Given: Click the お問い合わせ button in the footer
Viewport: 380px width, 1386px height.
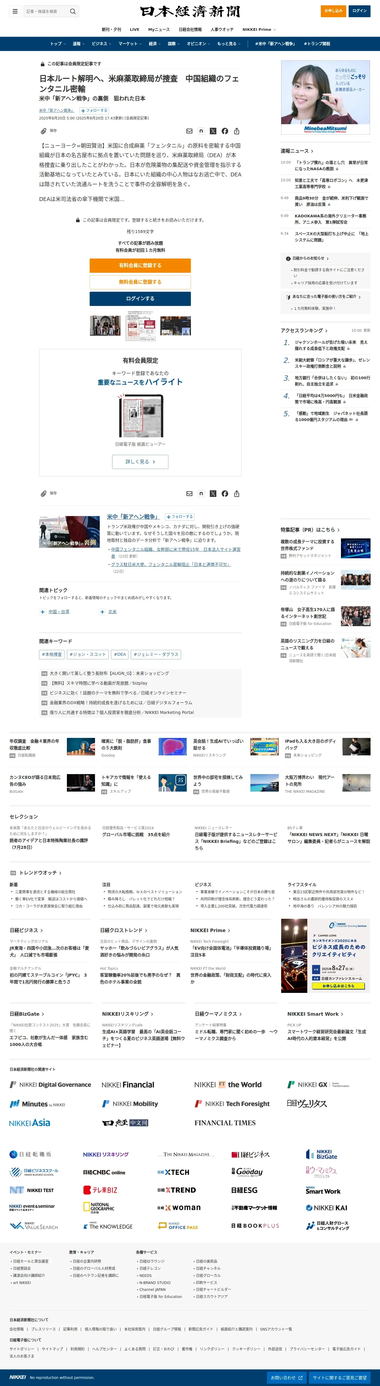Looking at the screenshot, I should tap(286, 1378).
